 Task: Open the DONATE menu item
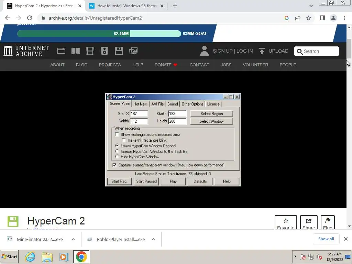[166, 65]
